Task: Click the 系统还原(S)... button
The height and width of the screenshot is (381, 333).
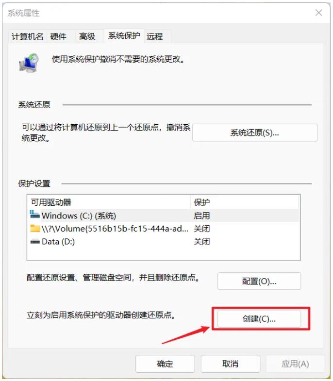Action: pyautogui.click(x=255, y=133)
